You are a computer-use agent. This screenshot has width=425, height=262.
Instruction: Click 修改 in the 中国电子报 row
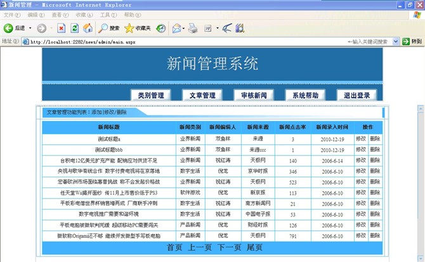[x=361, y=214]
